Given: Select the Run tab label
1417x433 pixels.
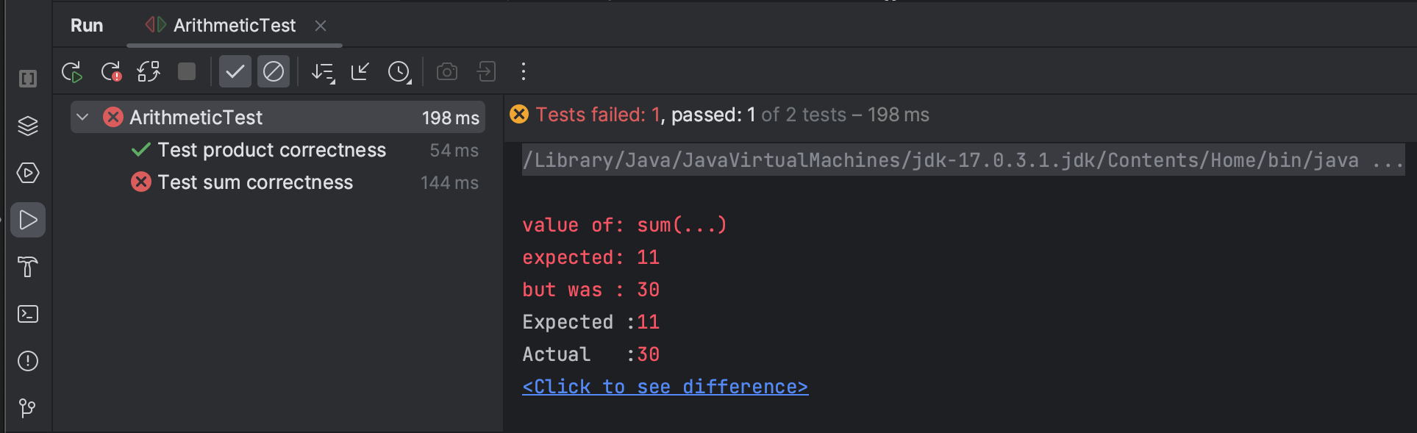Looking at the screenshot, I should pyautogui.click(x=86, y=24).
